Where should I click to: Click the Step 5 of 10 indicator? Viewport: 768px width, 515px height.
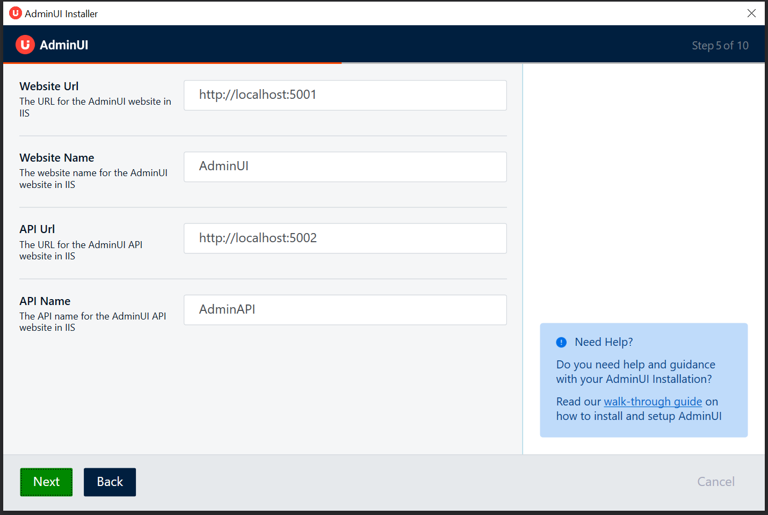[720, 45]
